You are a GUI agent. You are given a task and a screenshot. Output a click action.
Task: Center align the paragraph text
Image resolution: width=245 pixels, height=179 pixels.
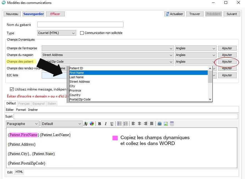[x=140, y=124]
